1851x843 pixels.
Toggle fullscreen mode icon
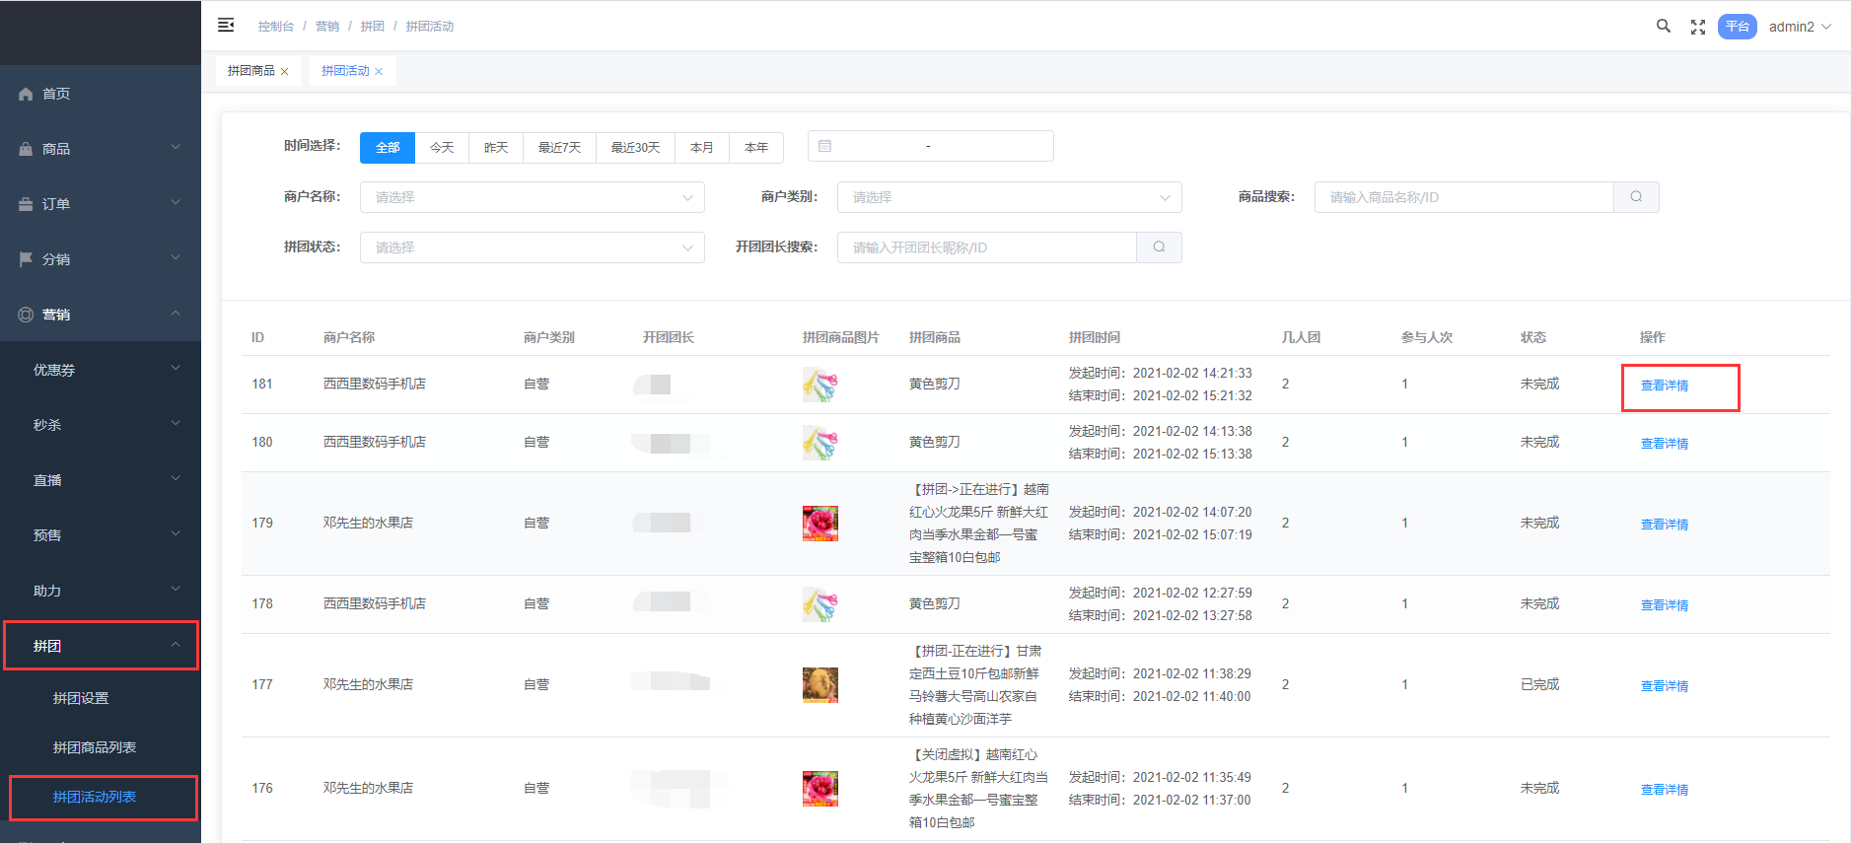tap(1697, 27)
